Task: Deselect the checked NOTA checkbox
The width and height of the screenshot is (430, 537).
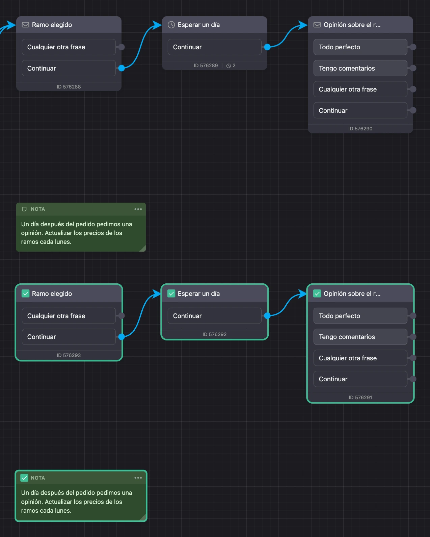Action: (24, 478)
